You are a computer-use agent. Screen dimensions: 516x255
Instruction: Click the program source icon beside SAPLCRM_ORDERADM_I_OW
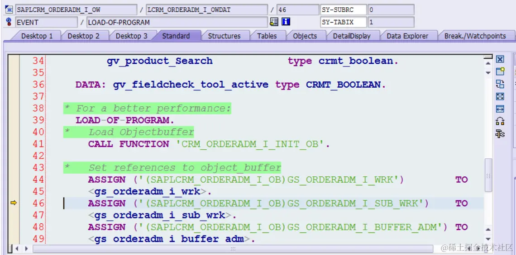point(9,9)
